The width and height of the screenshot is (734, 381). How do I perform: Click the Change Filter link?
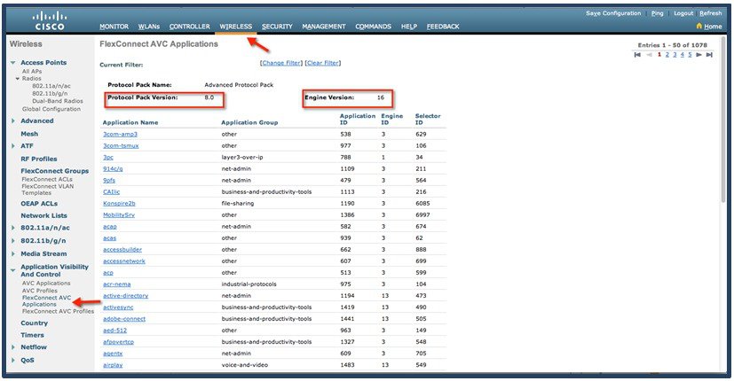coord(281,63)
